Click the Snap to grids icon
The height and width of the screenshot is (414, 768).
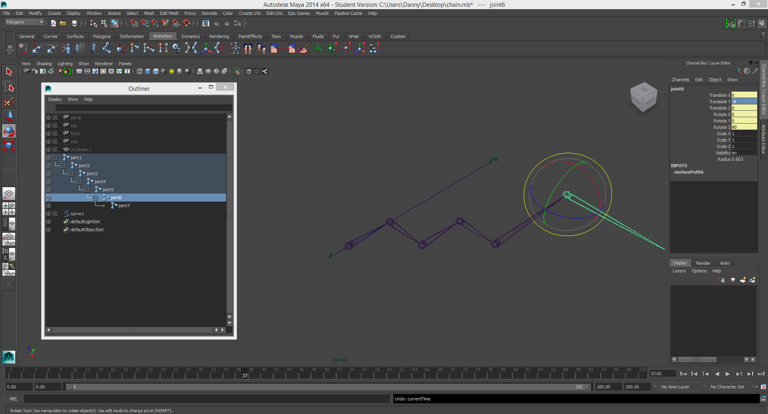(x=134, y=23)
